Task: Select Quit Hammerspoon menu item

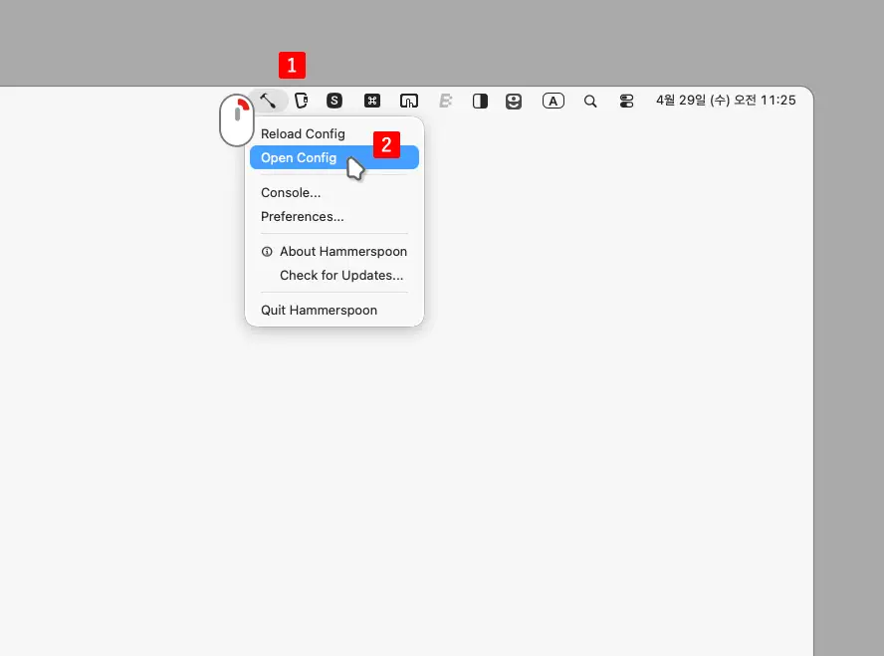Action: 334,310
